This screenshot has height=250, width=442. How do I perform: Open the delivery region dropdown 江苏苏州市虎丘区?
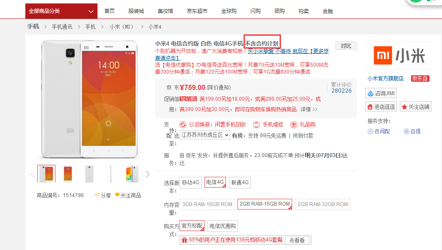[204, 135]
